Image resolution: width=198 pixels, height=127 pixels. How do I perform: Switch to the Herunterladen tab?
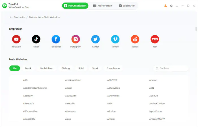click(x=75, y=6)
